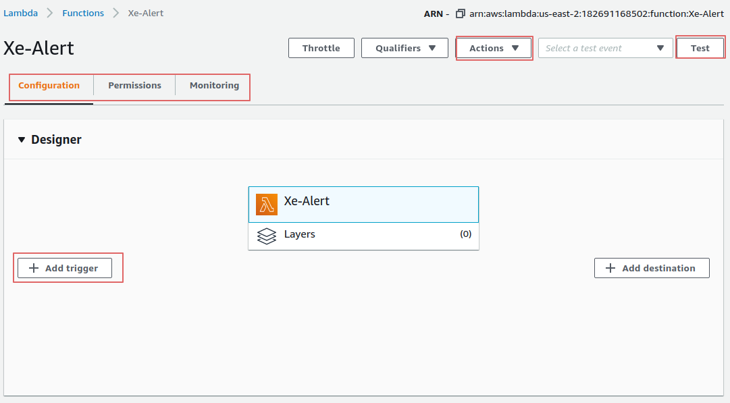This screenshot has height=403, width=730.
Task: Open the Qualifiers dropdown
Action: click(405, 48)
